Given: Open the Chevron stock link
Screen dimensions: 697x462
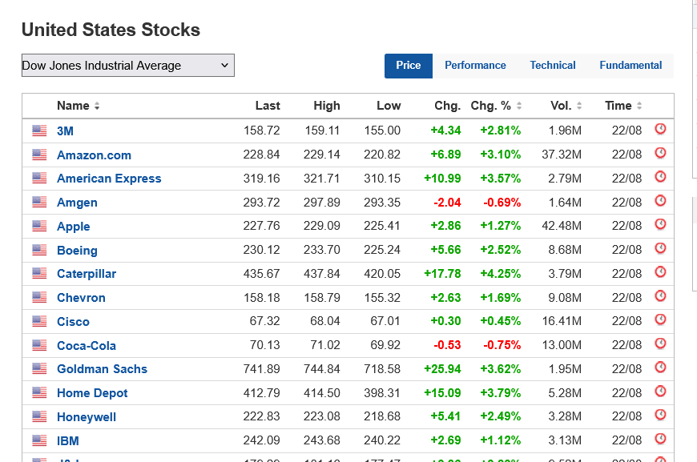Looking at the screenshot, I should pyautogui.click(x=81, y=298).
